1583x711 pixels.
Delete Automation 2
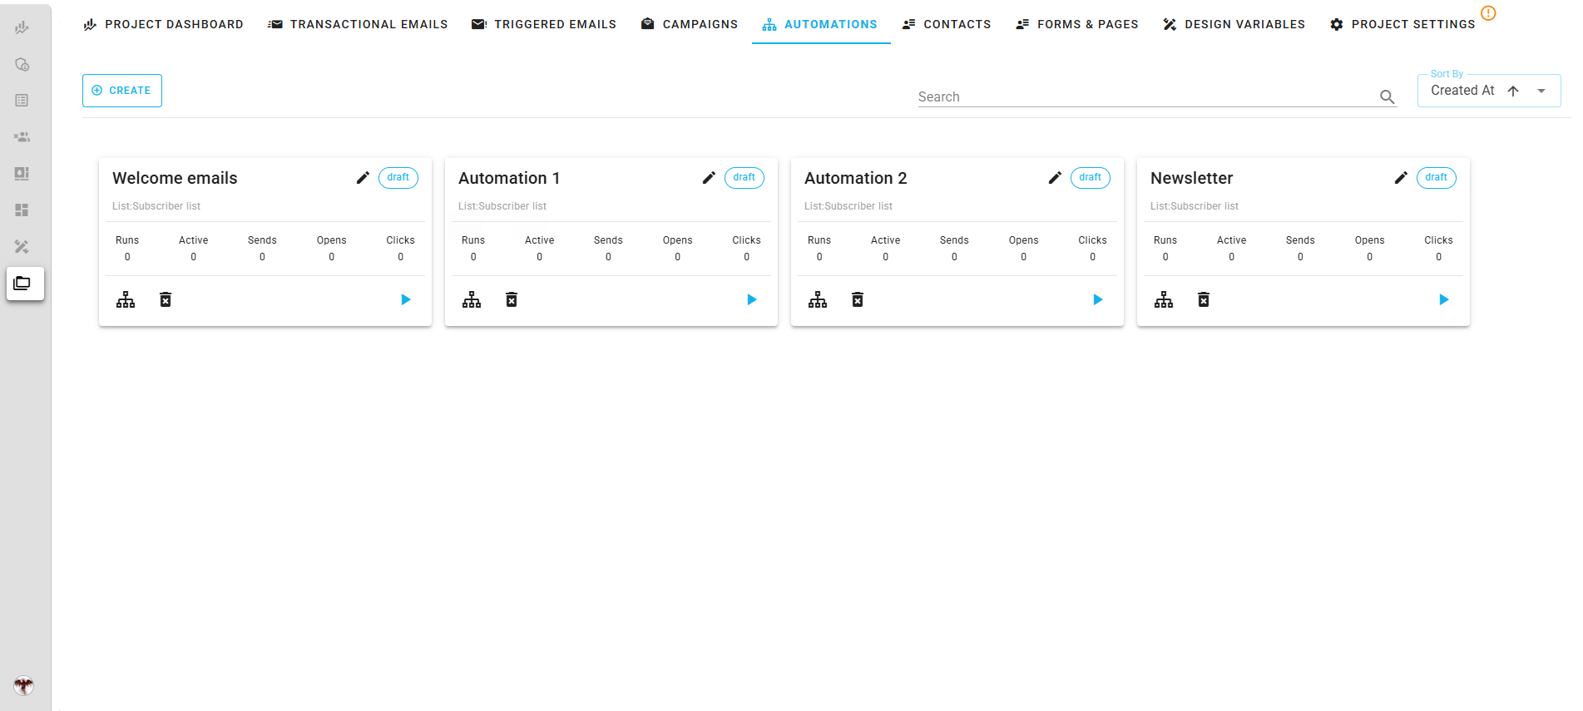click(x=858, y=299)
